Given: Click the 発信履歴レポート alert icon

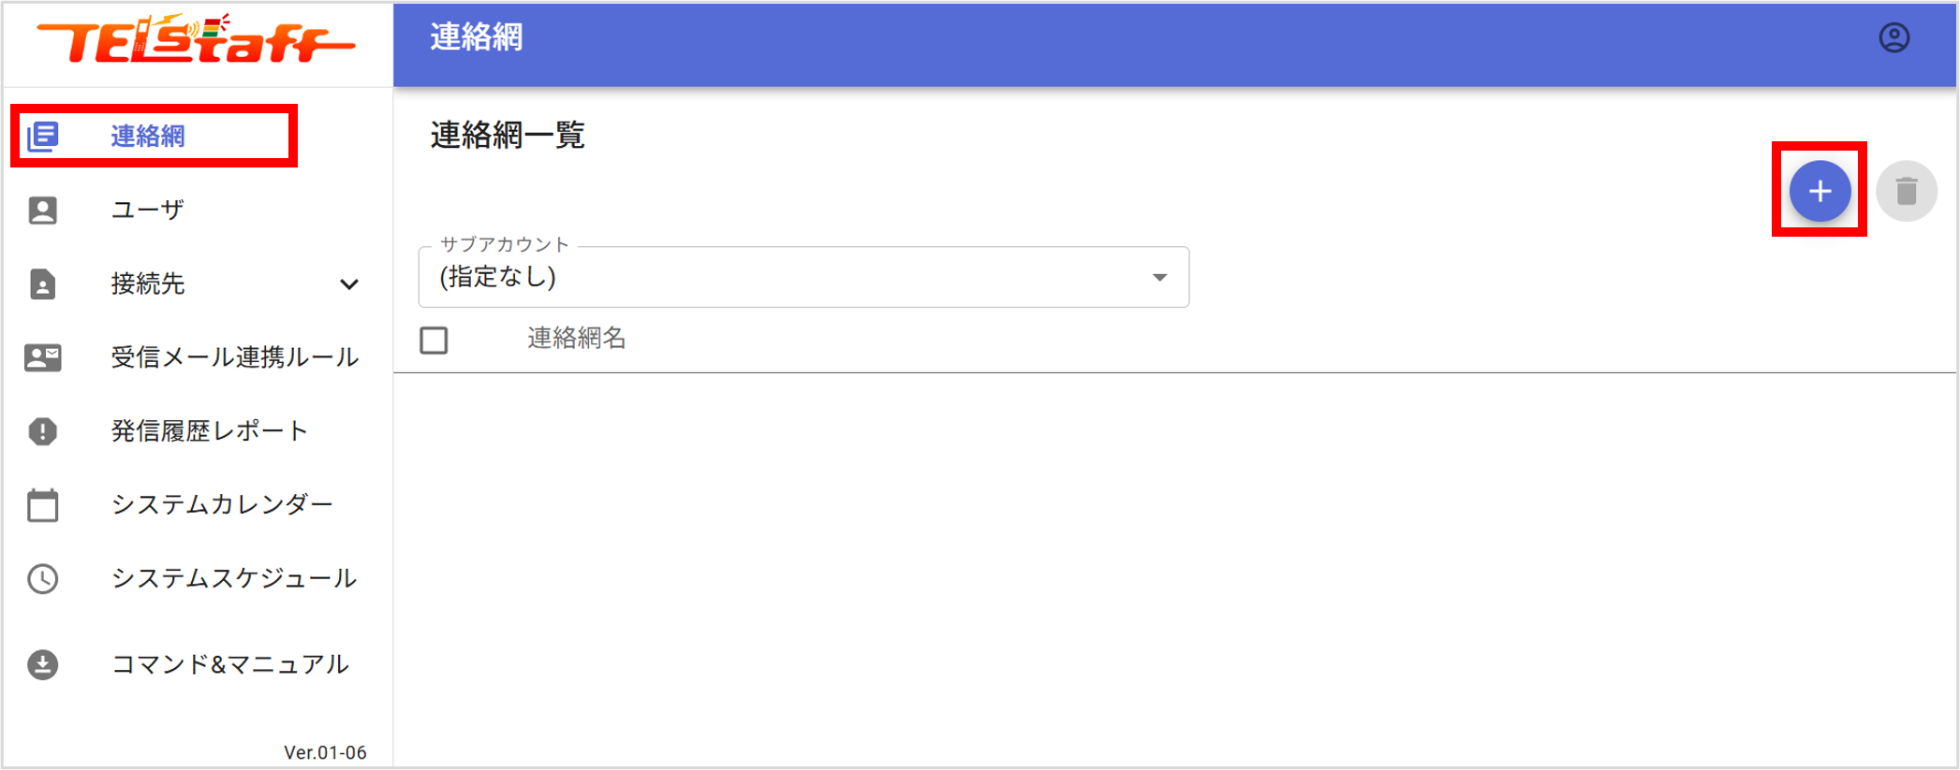Looking at the screenshot, I should (43, 431).
